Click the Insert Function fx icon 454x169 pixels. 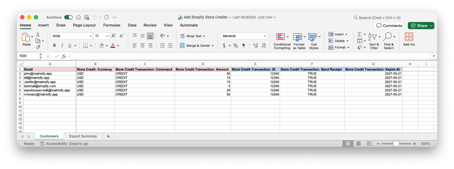point(64,56)
